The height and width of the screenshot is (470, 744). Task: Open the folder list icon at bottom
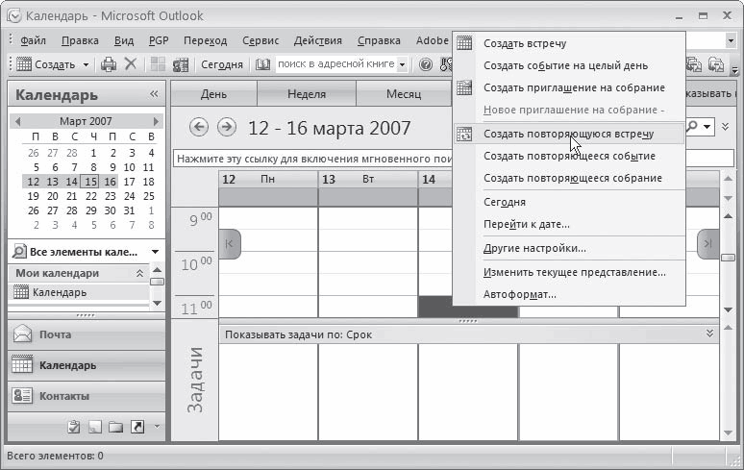pyautogui.click(x=115, y=427)
